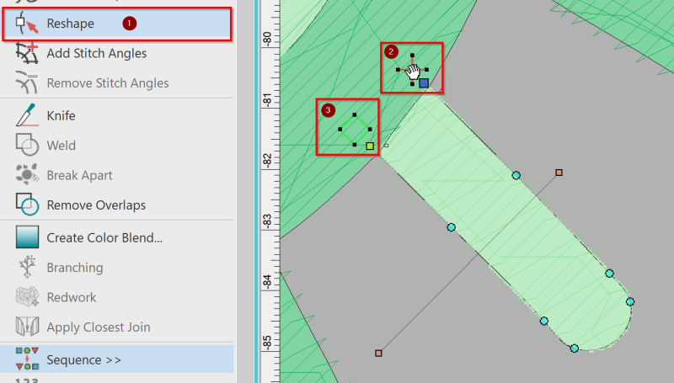Choose the Knife entry

61,115
